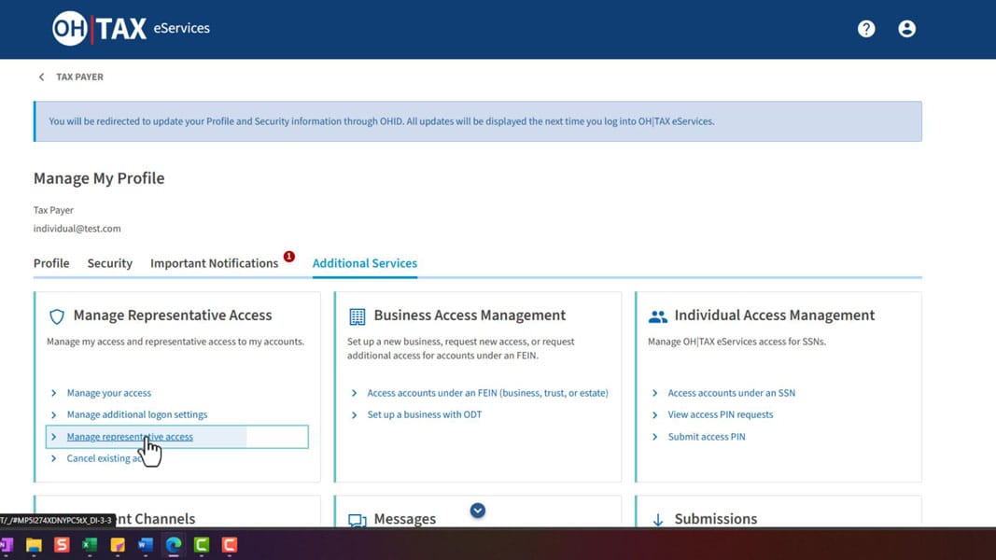The height and width of the screenshot is (560, 996).
Task: Open Manage representative access link
Action: click(130, 437)
